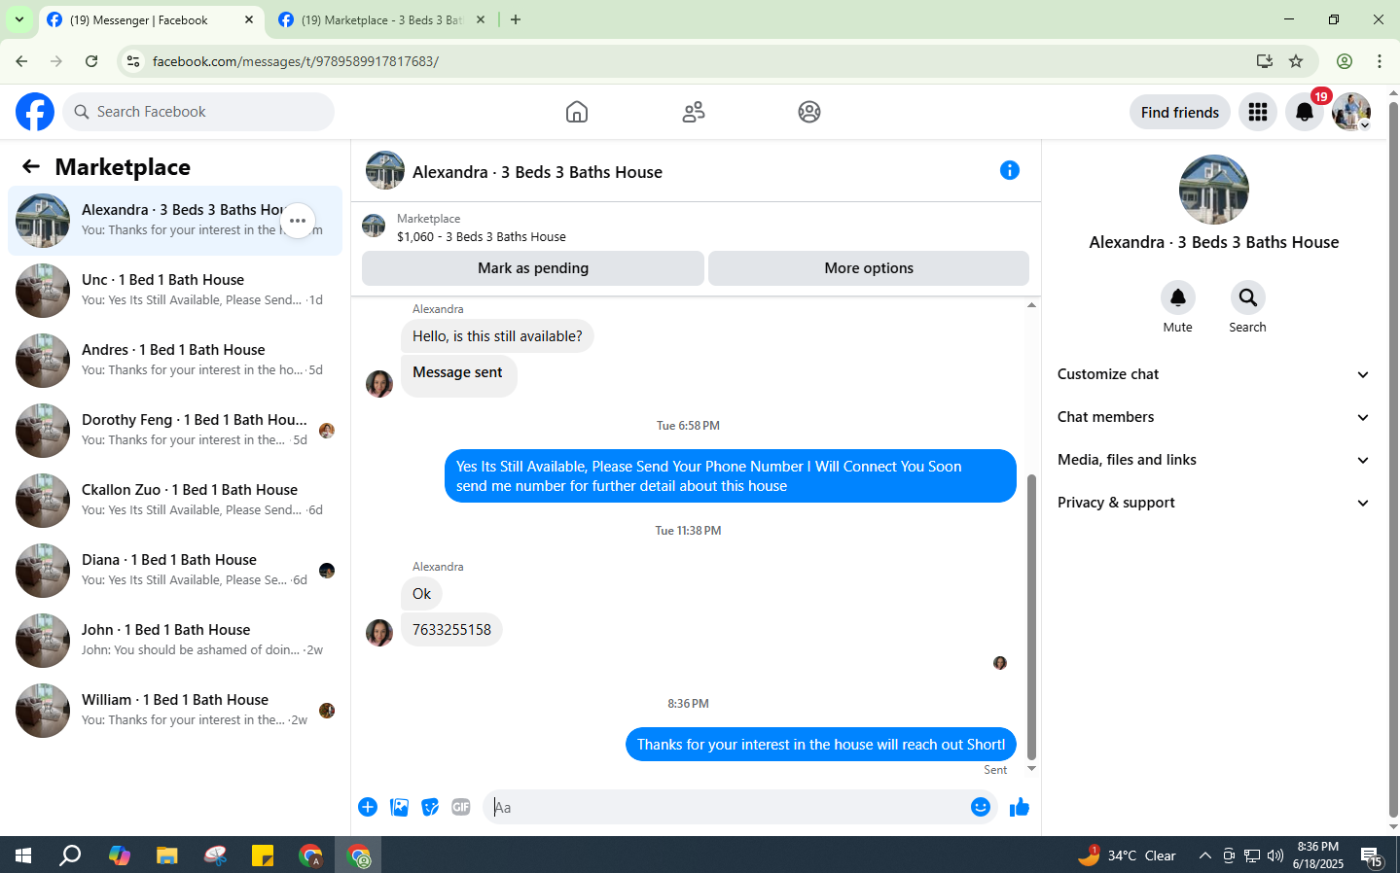The image size is (1400, 873).
Task: Click the Find friends button
Action: click(1180, 112)
